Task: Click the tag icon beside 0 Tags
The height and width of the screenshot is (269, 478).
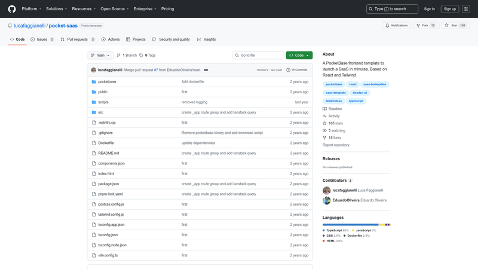Action: coord(141,56)
